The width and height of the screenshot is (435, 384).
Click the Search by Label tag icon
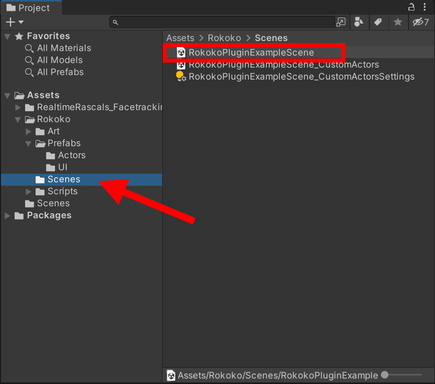(378, 22)
